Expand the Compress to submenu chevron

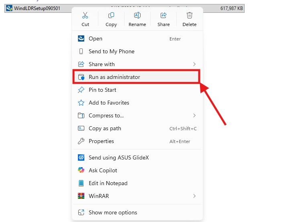coord(194,115)
